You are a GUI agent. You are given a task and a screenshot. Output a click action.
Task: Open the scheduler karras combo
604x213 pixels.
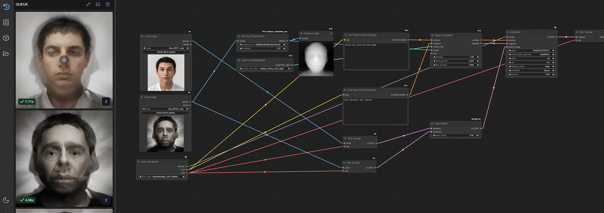click(531, 71)
